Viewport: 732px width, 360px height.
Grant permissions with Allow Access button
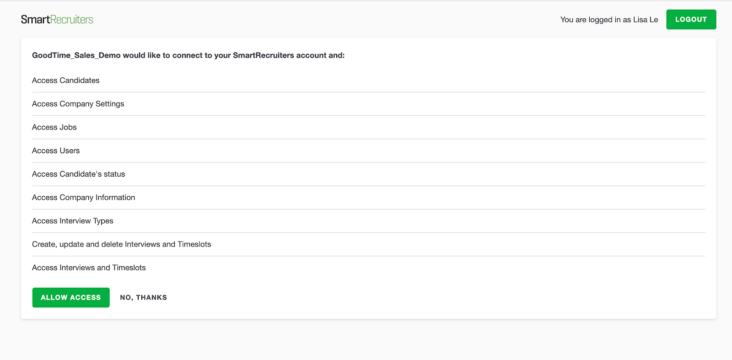tap(71, 297)
